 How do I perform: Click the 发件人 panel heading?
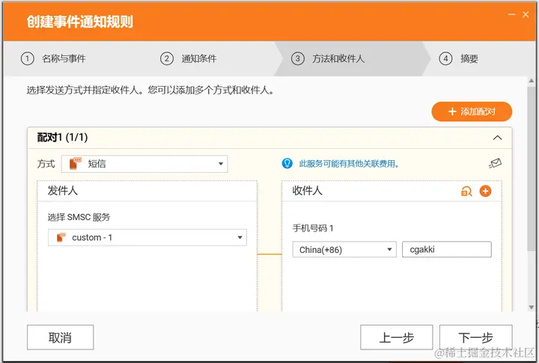63,190
